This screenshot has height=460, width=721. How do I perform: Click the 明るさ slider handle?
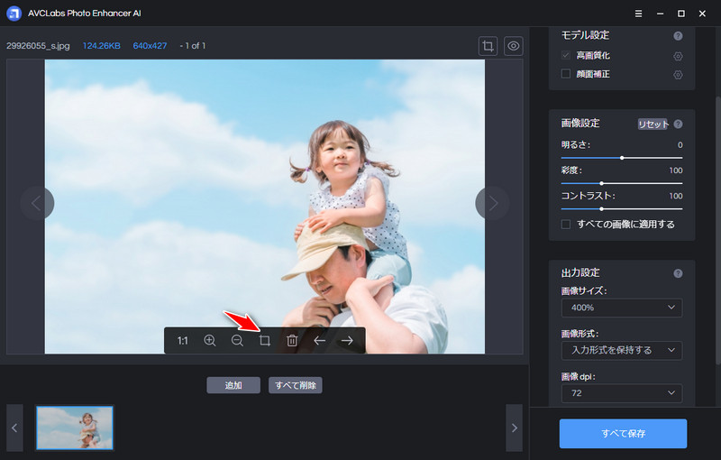click(622, 158)
